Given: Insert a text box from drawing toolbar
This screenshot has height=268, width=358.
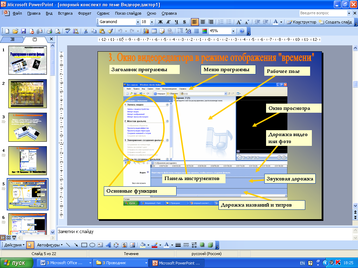Looking at the screenshot, I should pyautogui.click(x=100, y=245).
